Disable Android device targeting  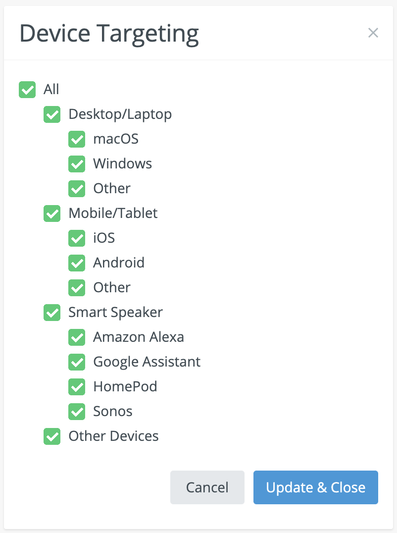[77, 263]
